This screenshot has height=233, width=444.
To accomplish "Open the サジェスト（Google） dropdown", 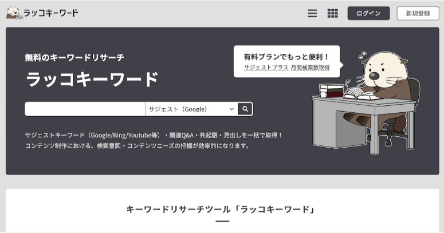I will 192,109.
